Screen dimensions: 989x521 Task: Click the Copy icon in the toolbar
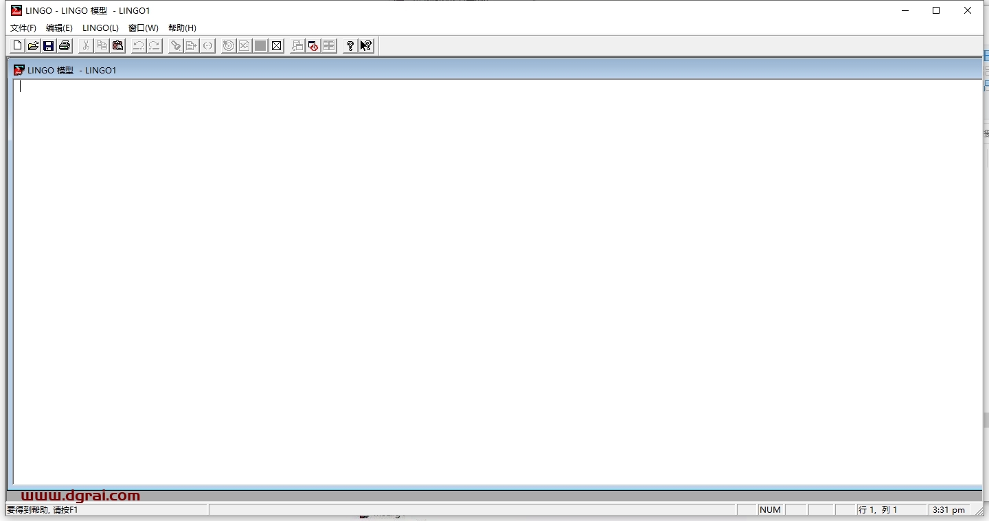click(102, 46)
